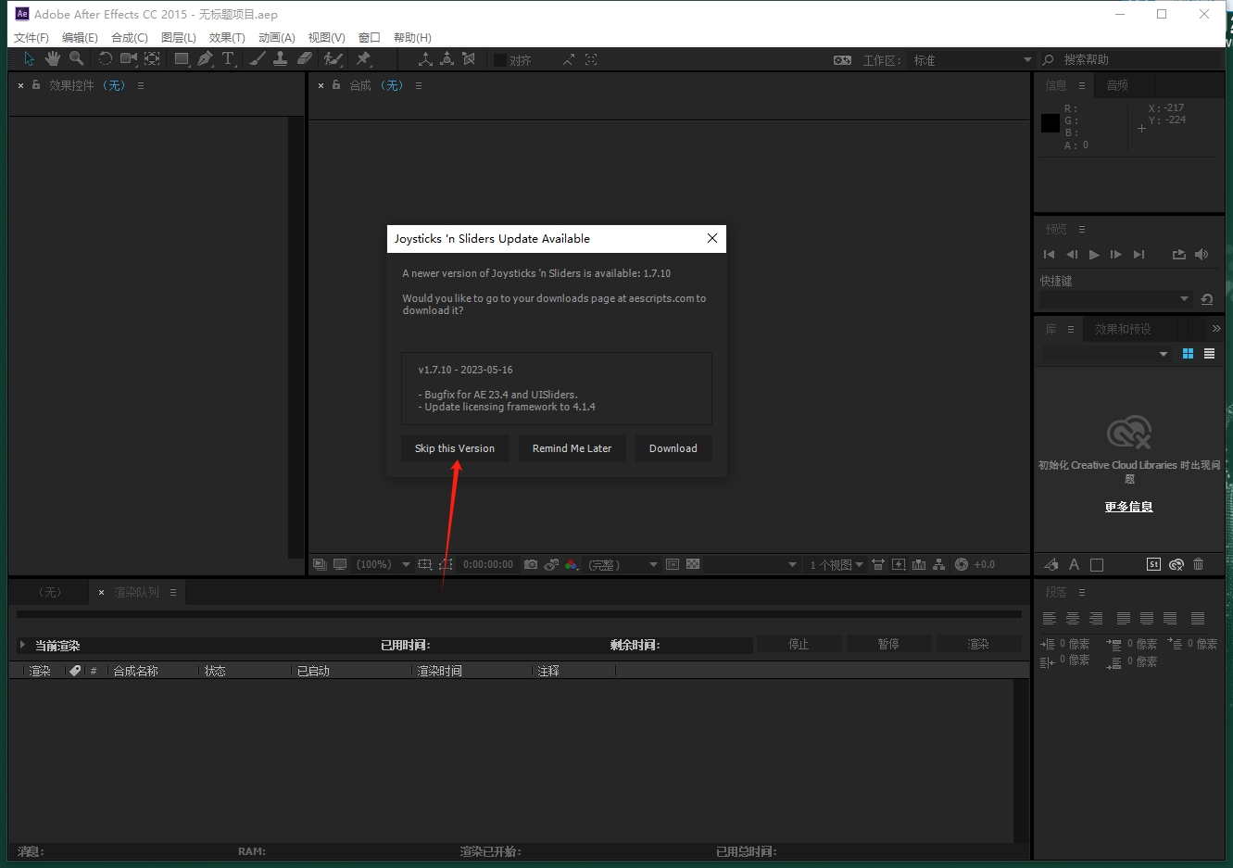The width and height of the screenshot is (1233, 868).
Task: Select the Type text tool
Action: [228, 58]
